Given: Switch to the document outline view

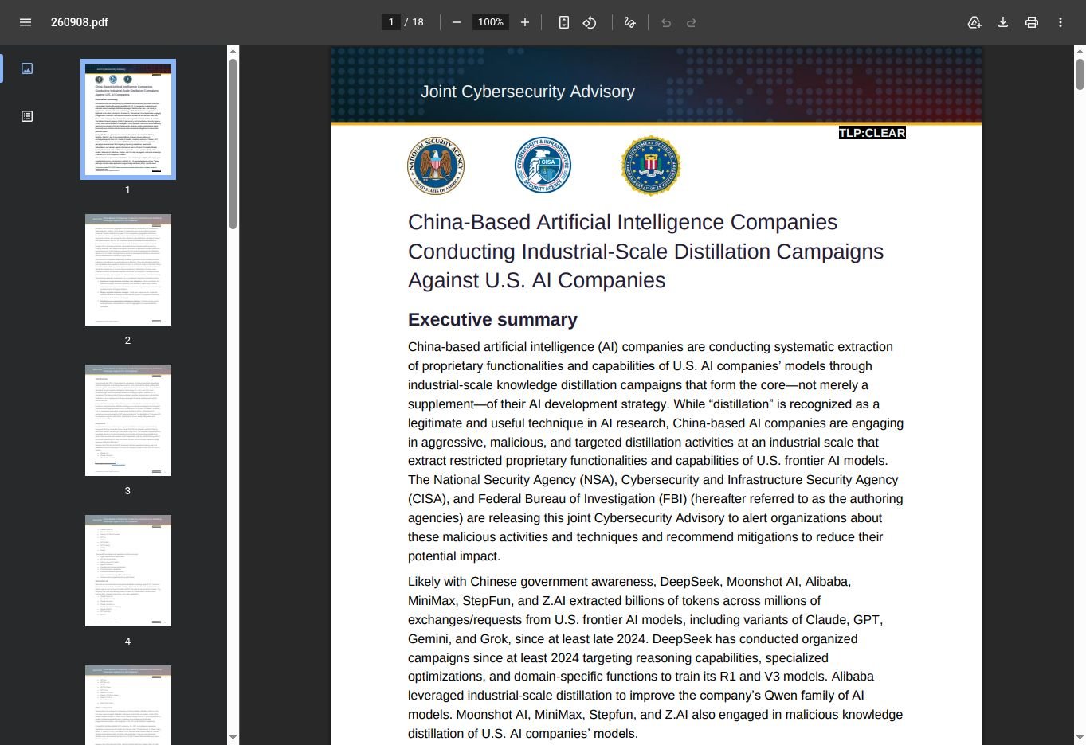Looking at the screenshot, I should click(x=27, y=116).
